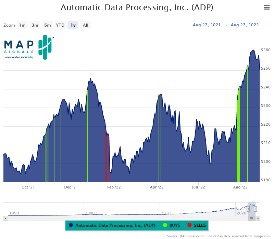
Task: Hide the BUYS signals from the legend
Action: 174,225
